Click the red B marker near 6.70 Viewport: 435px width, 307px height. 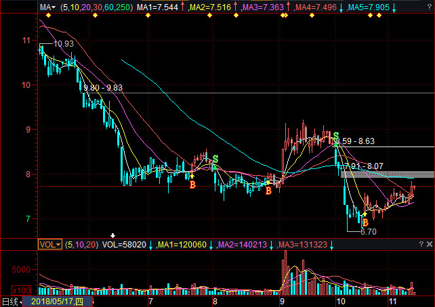[365, 222]
